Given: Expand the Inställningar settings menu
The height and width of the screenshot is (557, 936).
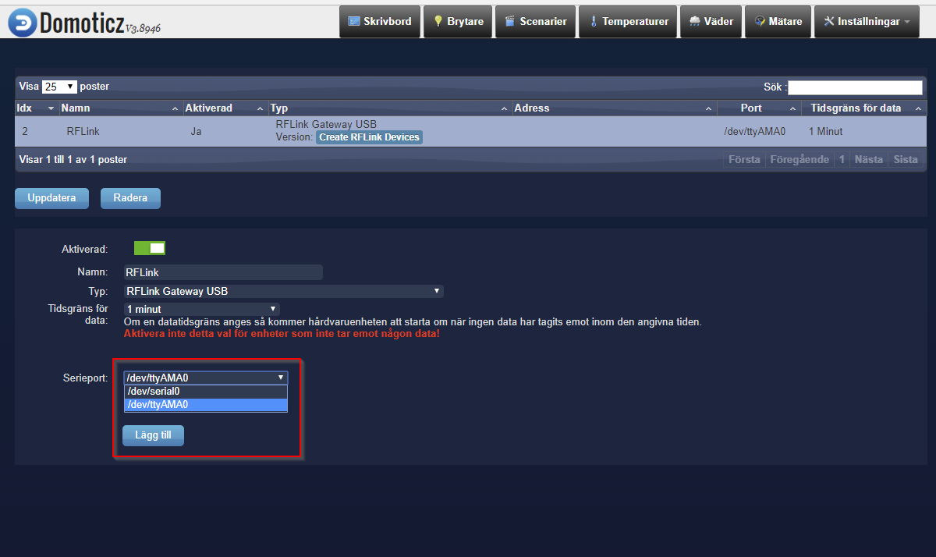Looking at the screenshot, I should (x=866, y=22).
